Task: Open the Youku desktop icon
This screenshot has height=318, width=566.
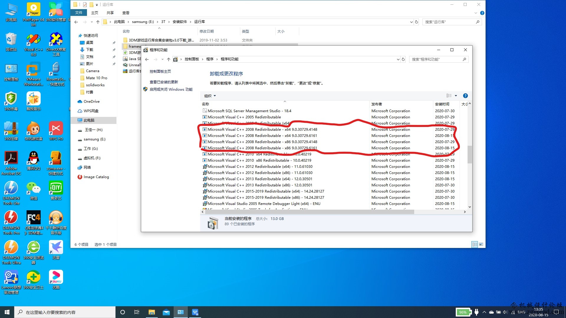Action: tap(56, 280)
